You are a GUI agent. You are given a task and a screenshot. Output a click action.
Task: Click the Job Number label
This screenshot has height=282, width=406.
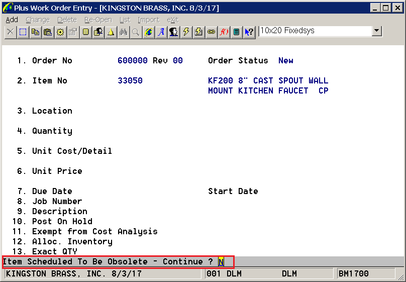pyautogui.click(x=57, y=201)
